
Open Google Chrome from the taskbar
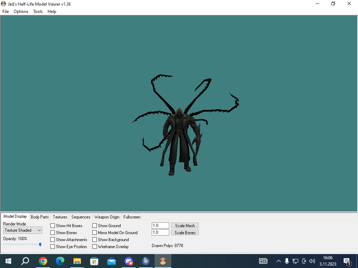(43, 261)
